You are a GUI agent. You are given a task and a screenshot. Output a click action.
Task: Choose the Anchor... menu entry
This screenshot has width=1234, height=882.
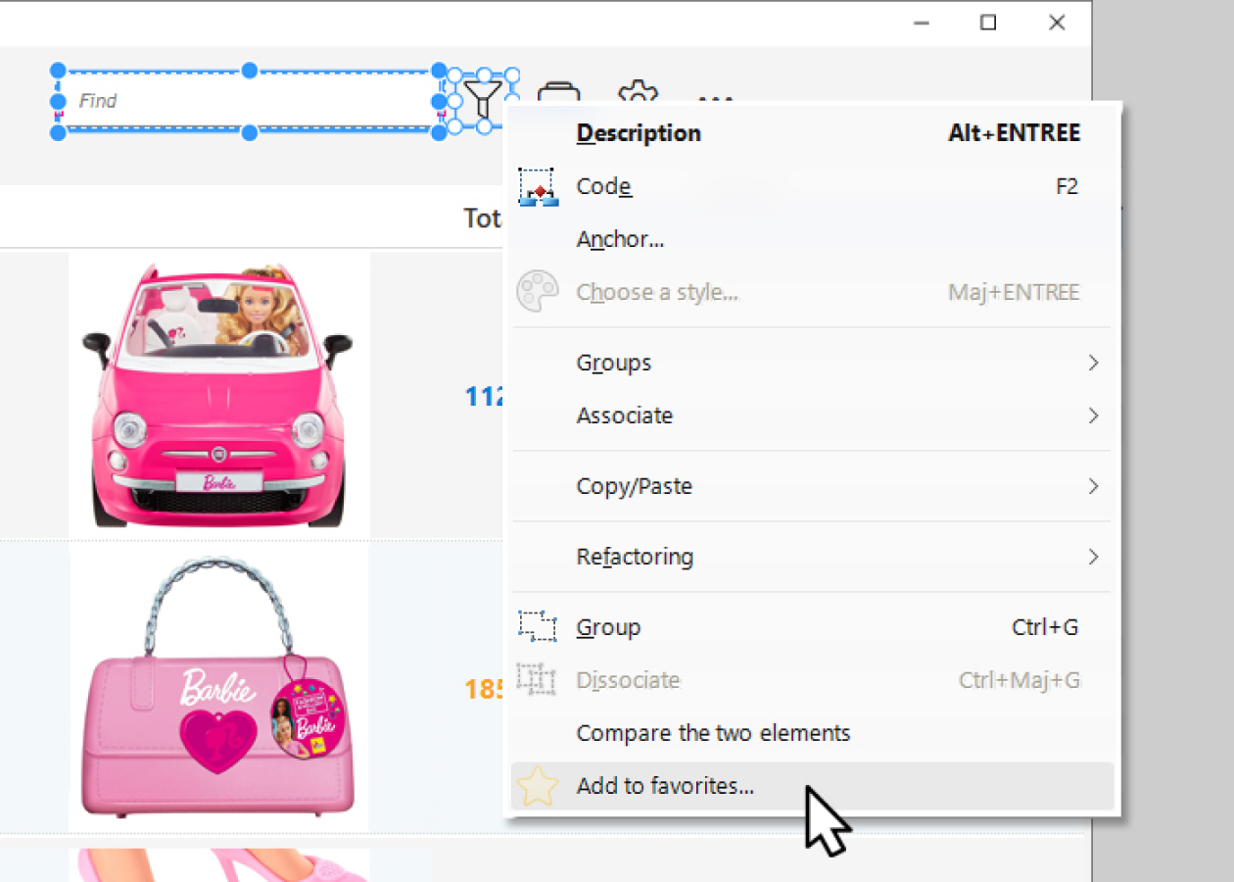[x=812, y=239]
